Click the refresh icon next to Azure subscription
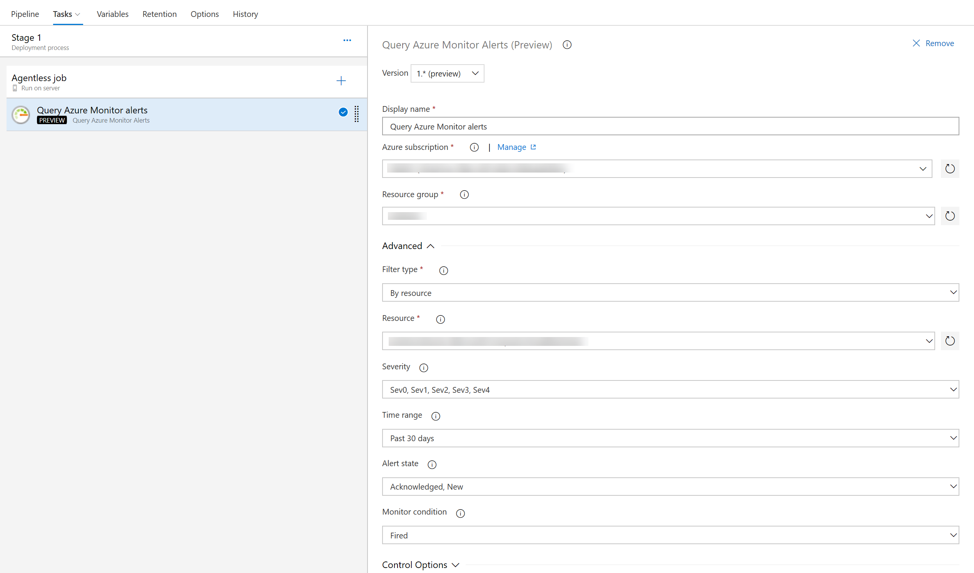The image size is (974, 573). [950, 168]
